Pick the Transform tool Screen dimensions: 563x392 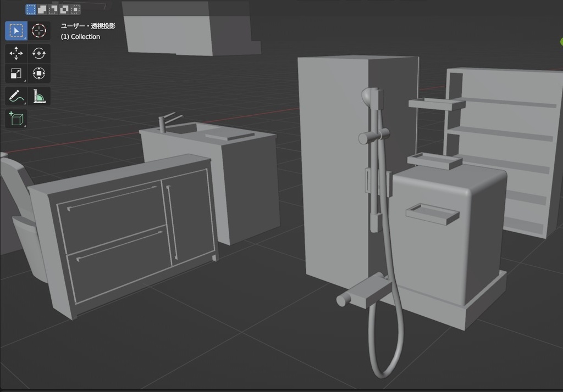tap(39, 74)
